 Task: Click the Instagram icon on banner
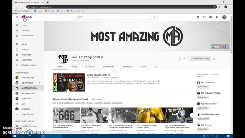pyautogui.click(x=222, y=47)
